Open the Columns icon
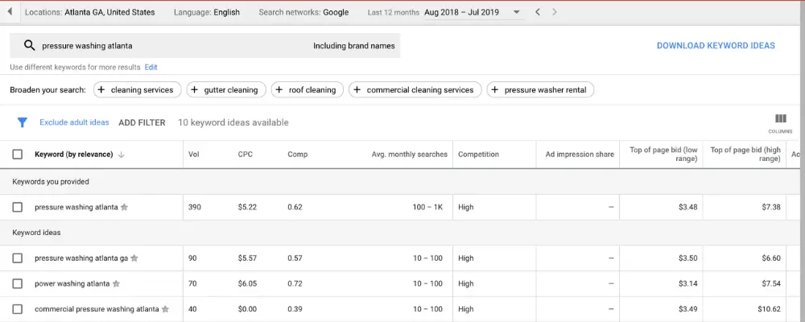This screenshot has height=322, width=805. [780, 123]
